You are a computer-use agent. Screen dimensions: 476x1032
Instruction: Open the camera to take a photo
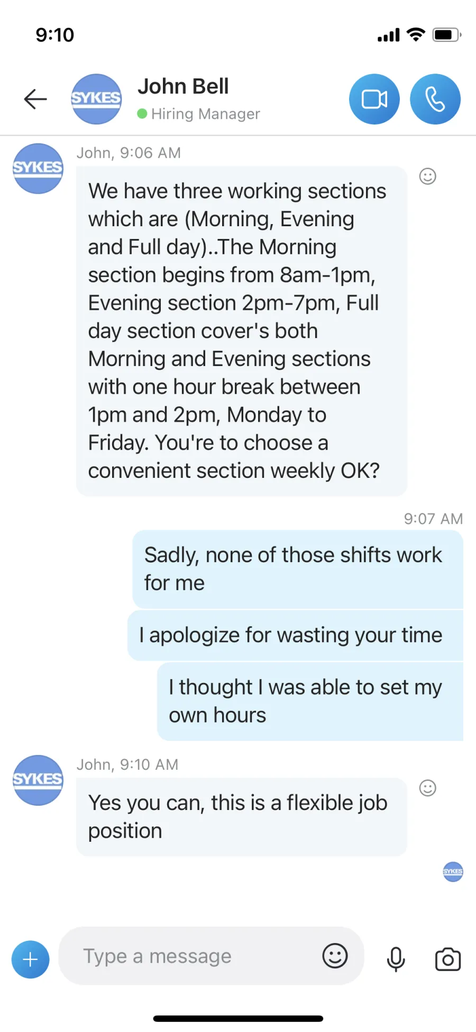pyautogui.click(x=448, y=959)
